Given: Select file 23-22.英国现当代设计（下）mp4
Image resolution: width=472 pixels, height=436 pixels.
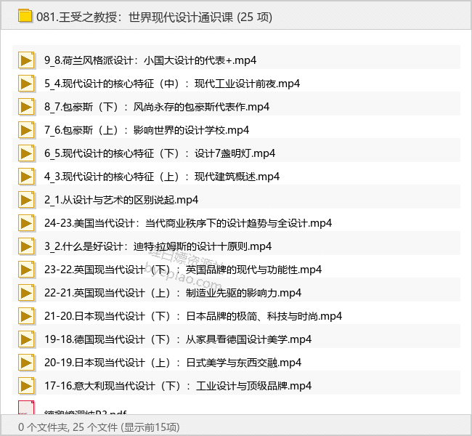Looking at the screenshot, I should [x=183, y=270].
